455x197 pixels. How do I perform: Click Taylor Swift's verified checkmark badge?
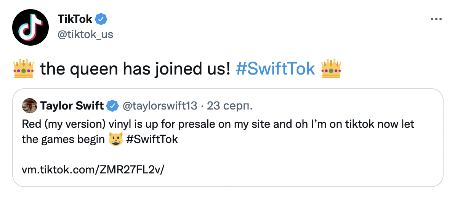(x=112, y=106)
